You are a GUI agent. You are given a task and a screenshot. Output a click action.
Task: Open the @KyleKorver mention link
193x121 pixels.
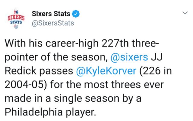click(x=106, y=71)
